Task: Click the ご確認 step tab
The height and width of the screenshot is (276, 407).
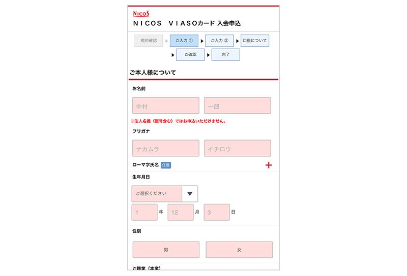Action: tap(190, 55)
